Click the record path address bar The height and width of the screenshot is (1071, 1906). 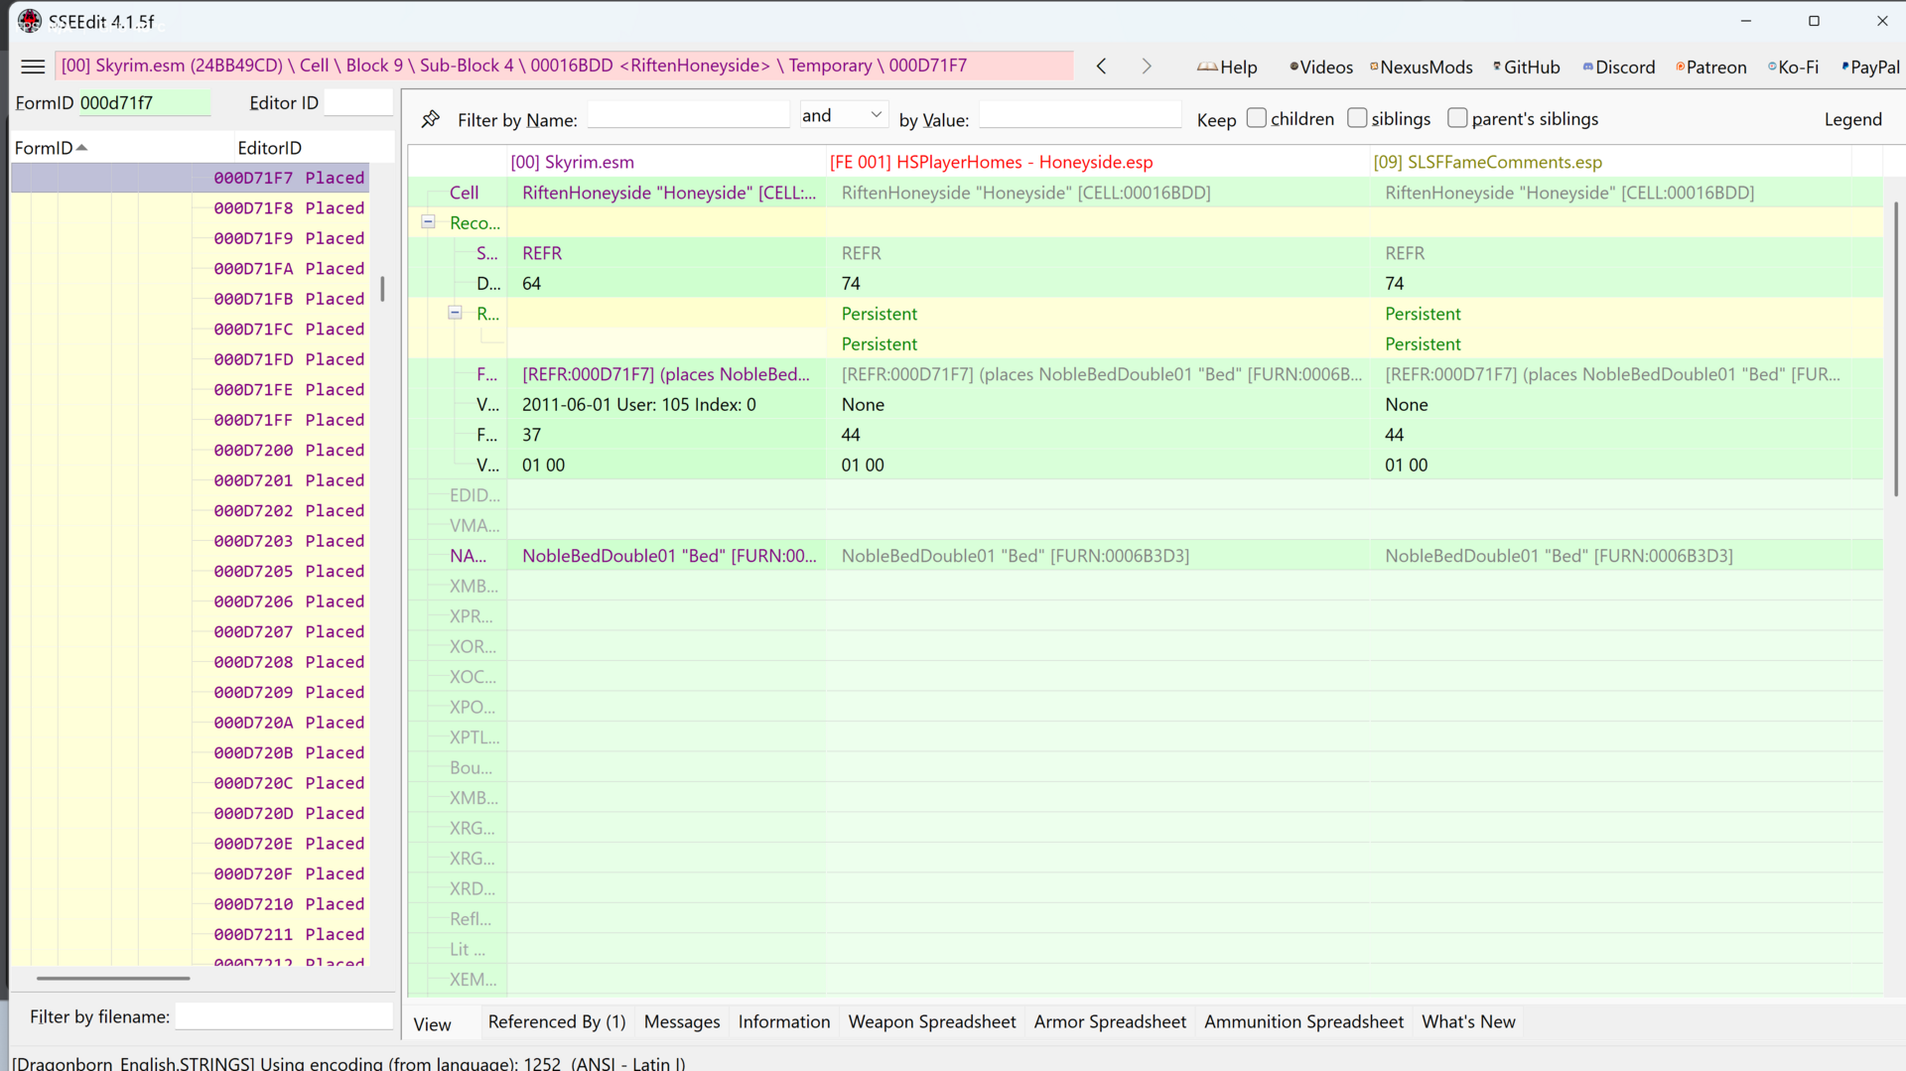tap(564, 66)
